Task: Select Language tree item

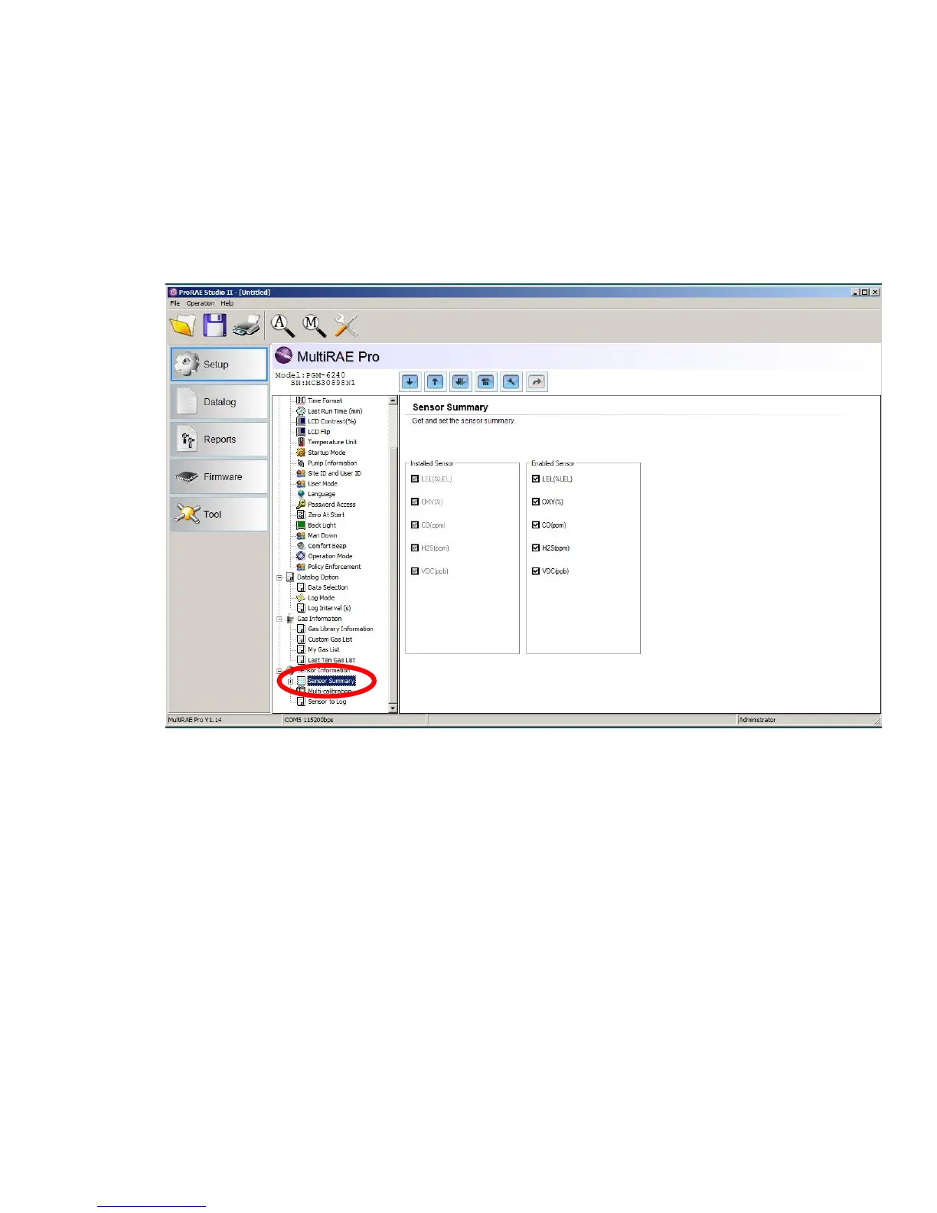Action: pos(321,494)
